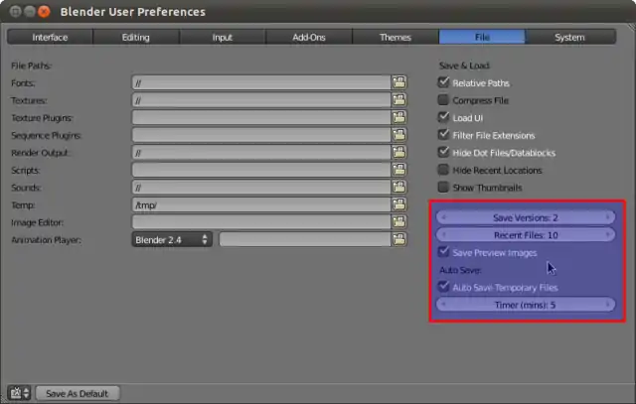Browse folder for Animation Player path

tap(399, 239)
